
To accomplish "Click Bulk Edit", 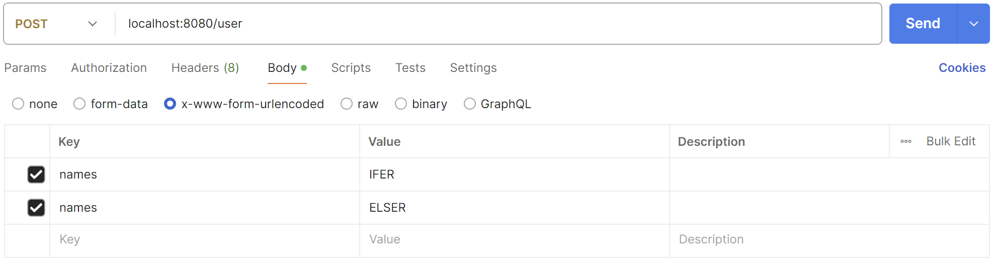I will click(950, 142).
